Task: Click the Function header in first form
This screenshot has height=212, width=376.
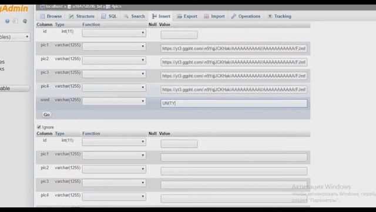Action: (x=91, y=25)
